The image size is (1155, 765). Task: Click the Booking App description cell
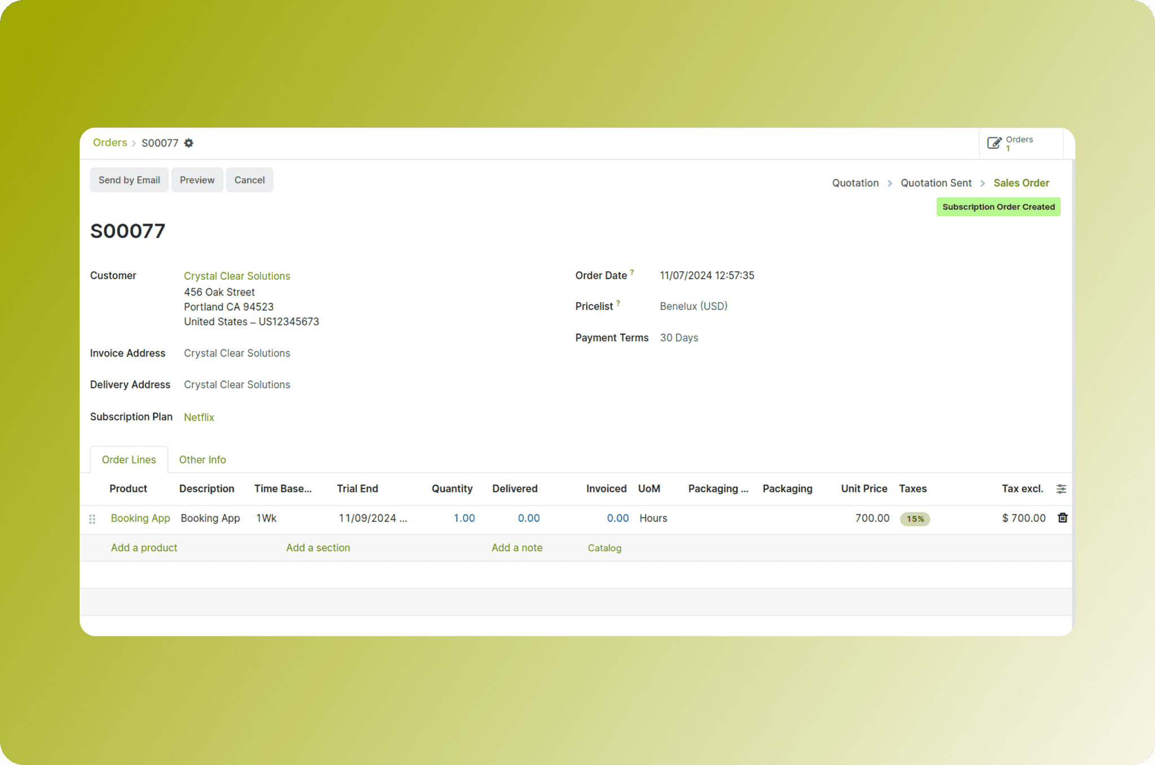point(210,518)
